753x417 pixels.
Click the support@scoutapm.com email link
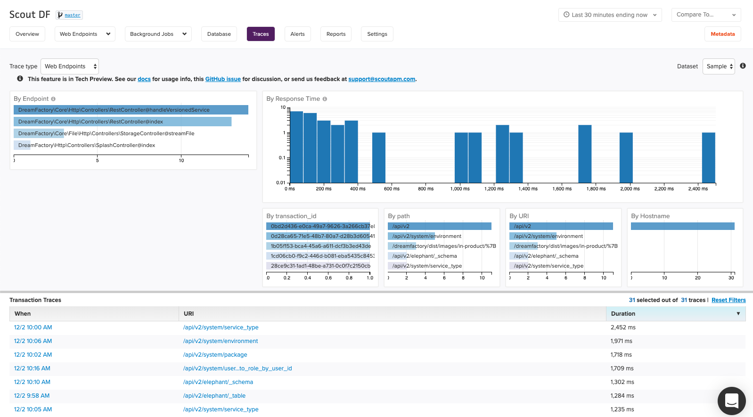(382, 79)
